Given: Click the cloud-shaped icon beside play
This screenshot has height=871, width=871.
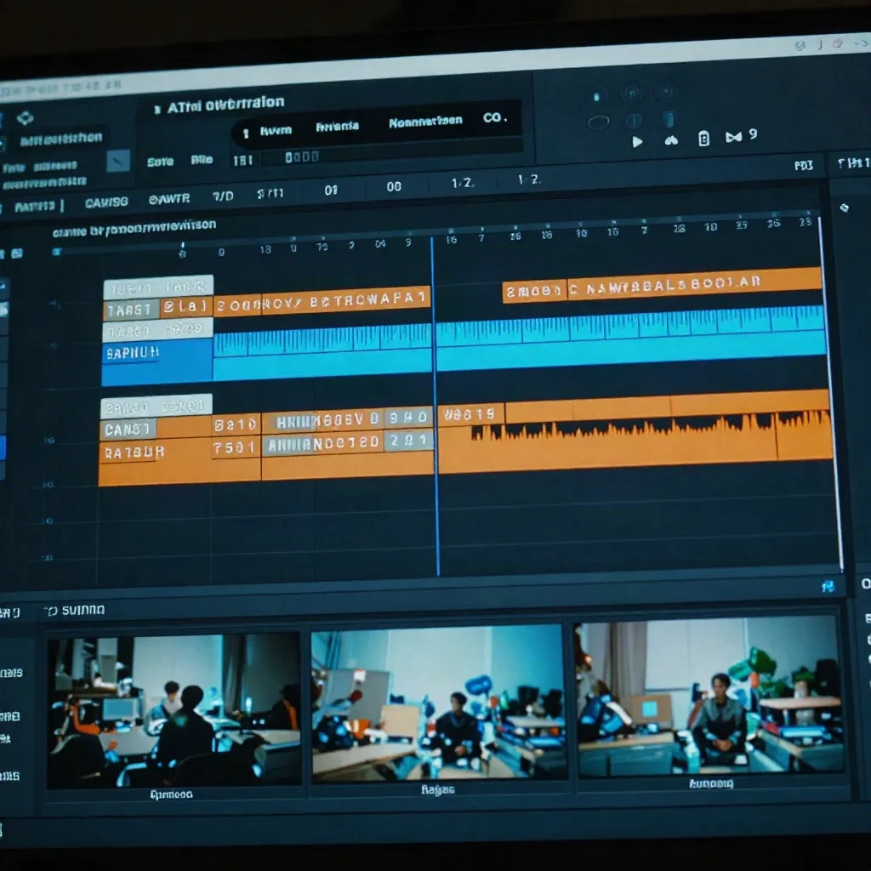Looking at the screenshot, I should point(671,140).
